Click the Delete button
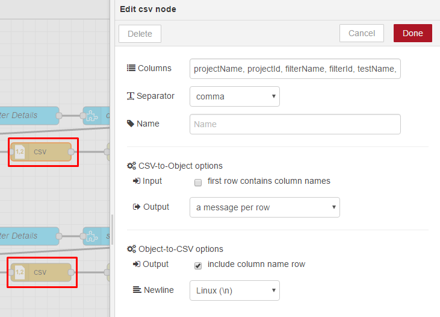Screen dimensions: 440x317 140,34
